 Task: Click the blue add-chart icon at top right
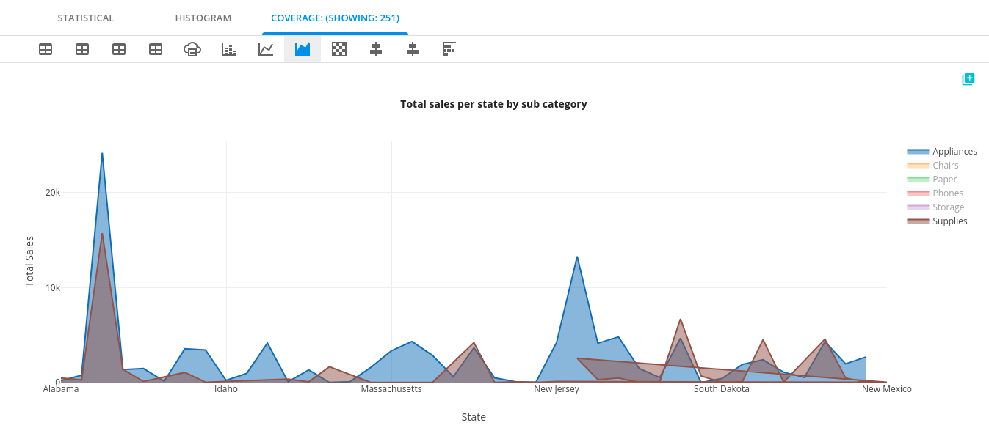tap(968, 79)
